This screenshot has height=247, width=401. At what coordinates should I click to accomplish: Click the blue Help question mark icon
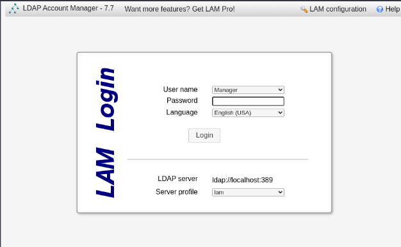[380, 9]
